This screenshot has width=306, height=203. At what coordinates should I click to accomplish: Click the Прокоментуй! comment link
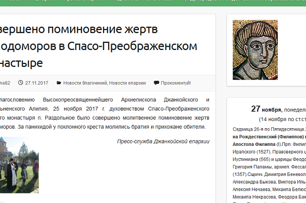[x=176, y=83]
